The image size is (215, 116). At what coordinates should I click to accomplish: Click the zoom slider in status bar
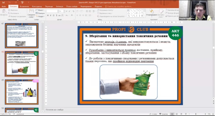click(x=196, y=114)
